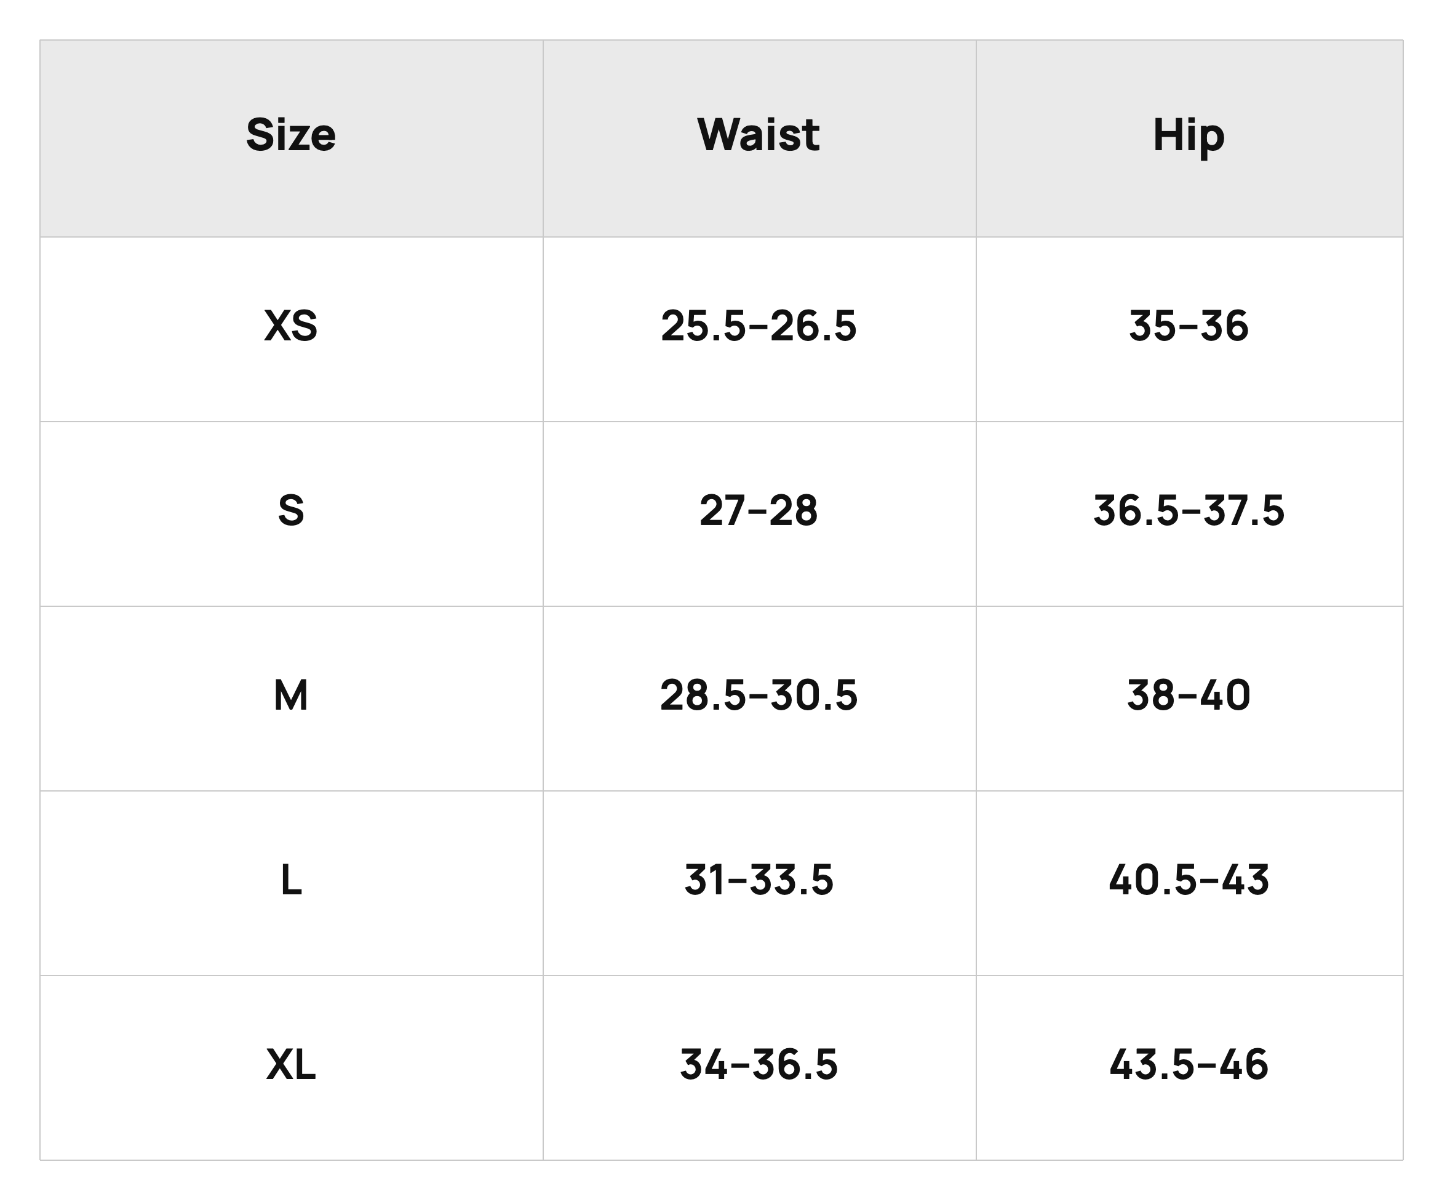Click waist value 28.5–30.5
This screenshot has width=1442, height=1199.
pyautogui.click(x=759, y=696)
